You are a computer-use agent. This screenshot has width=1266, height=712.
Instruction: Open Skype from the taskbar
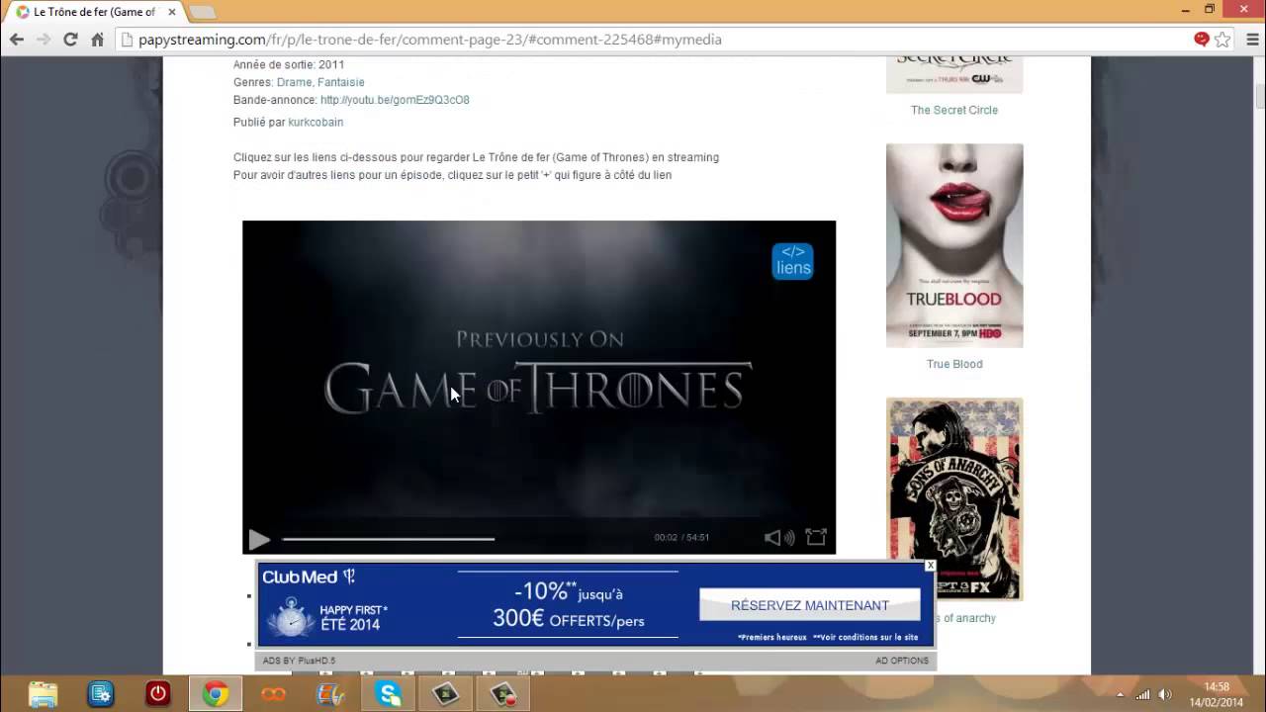[389, 694]
